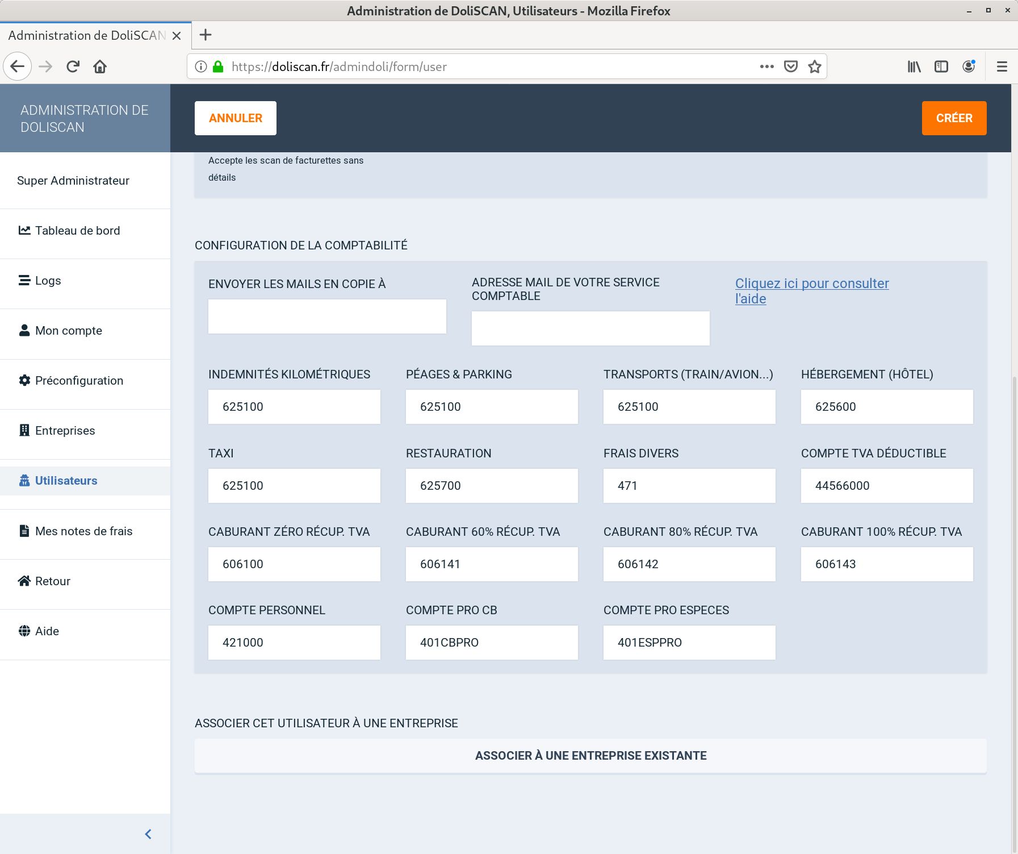Open a new browser tab
Image resolution: width=1018 pixels, height=854 pixels.
tap(206, 35)
